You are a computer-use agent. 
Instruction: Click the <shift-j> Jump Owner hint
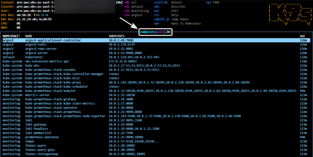point(171,19)
